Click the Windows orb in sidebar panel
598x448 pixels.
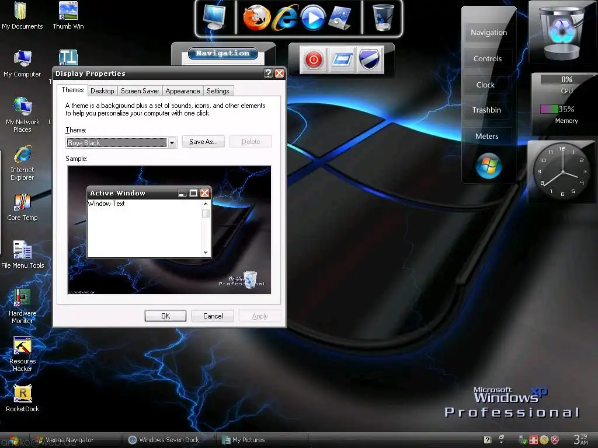pyautogui.click(x=489, y=166)
